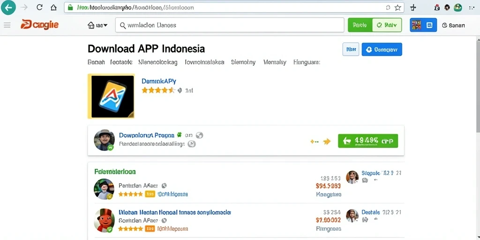This screenshot has height=240, width=480.
Task: Click the browser forward arrow
Action: coord(24,7)
